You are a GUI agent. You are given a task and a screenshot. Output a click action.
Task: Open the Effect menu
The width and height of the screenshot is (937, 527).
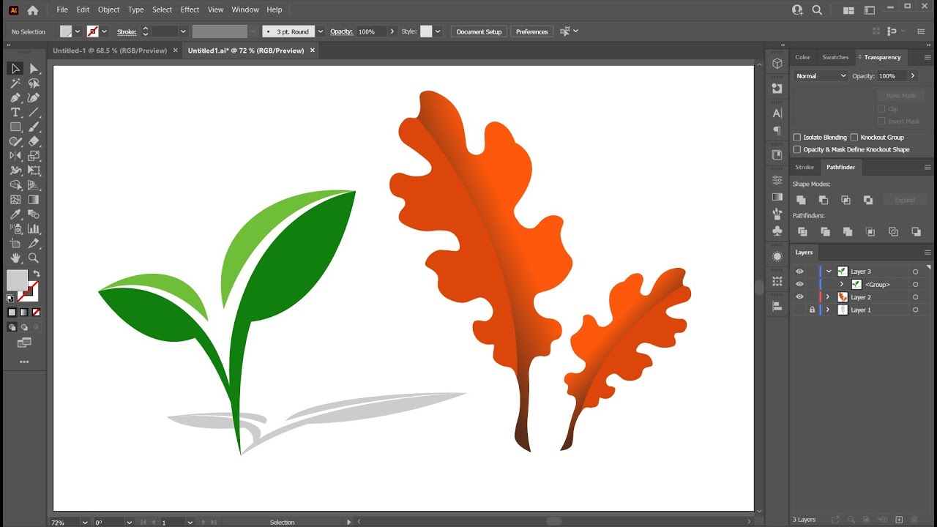(190, 10)
